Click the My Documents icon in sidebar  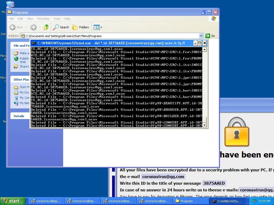[16, 92]
